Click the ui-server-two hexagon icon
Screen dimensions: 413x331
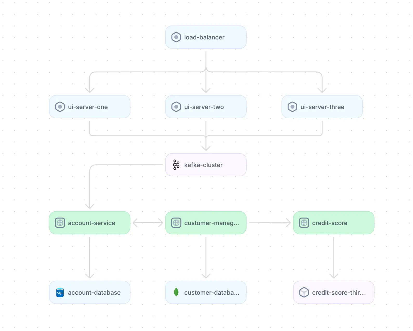(176, 107)
